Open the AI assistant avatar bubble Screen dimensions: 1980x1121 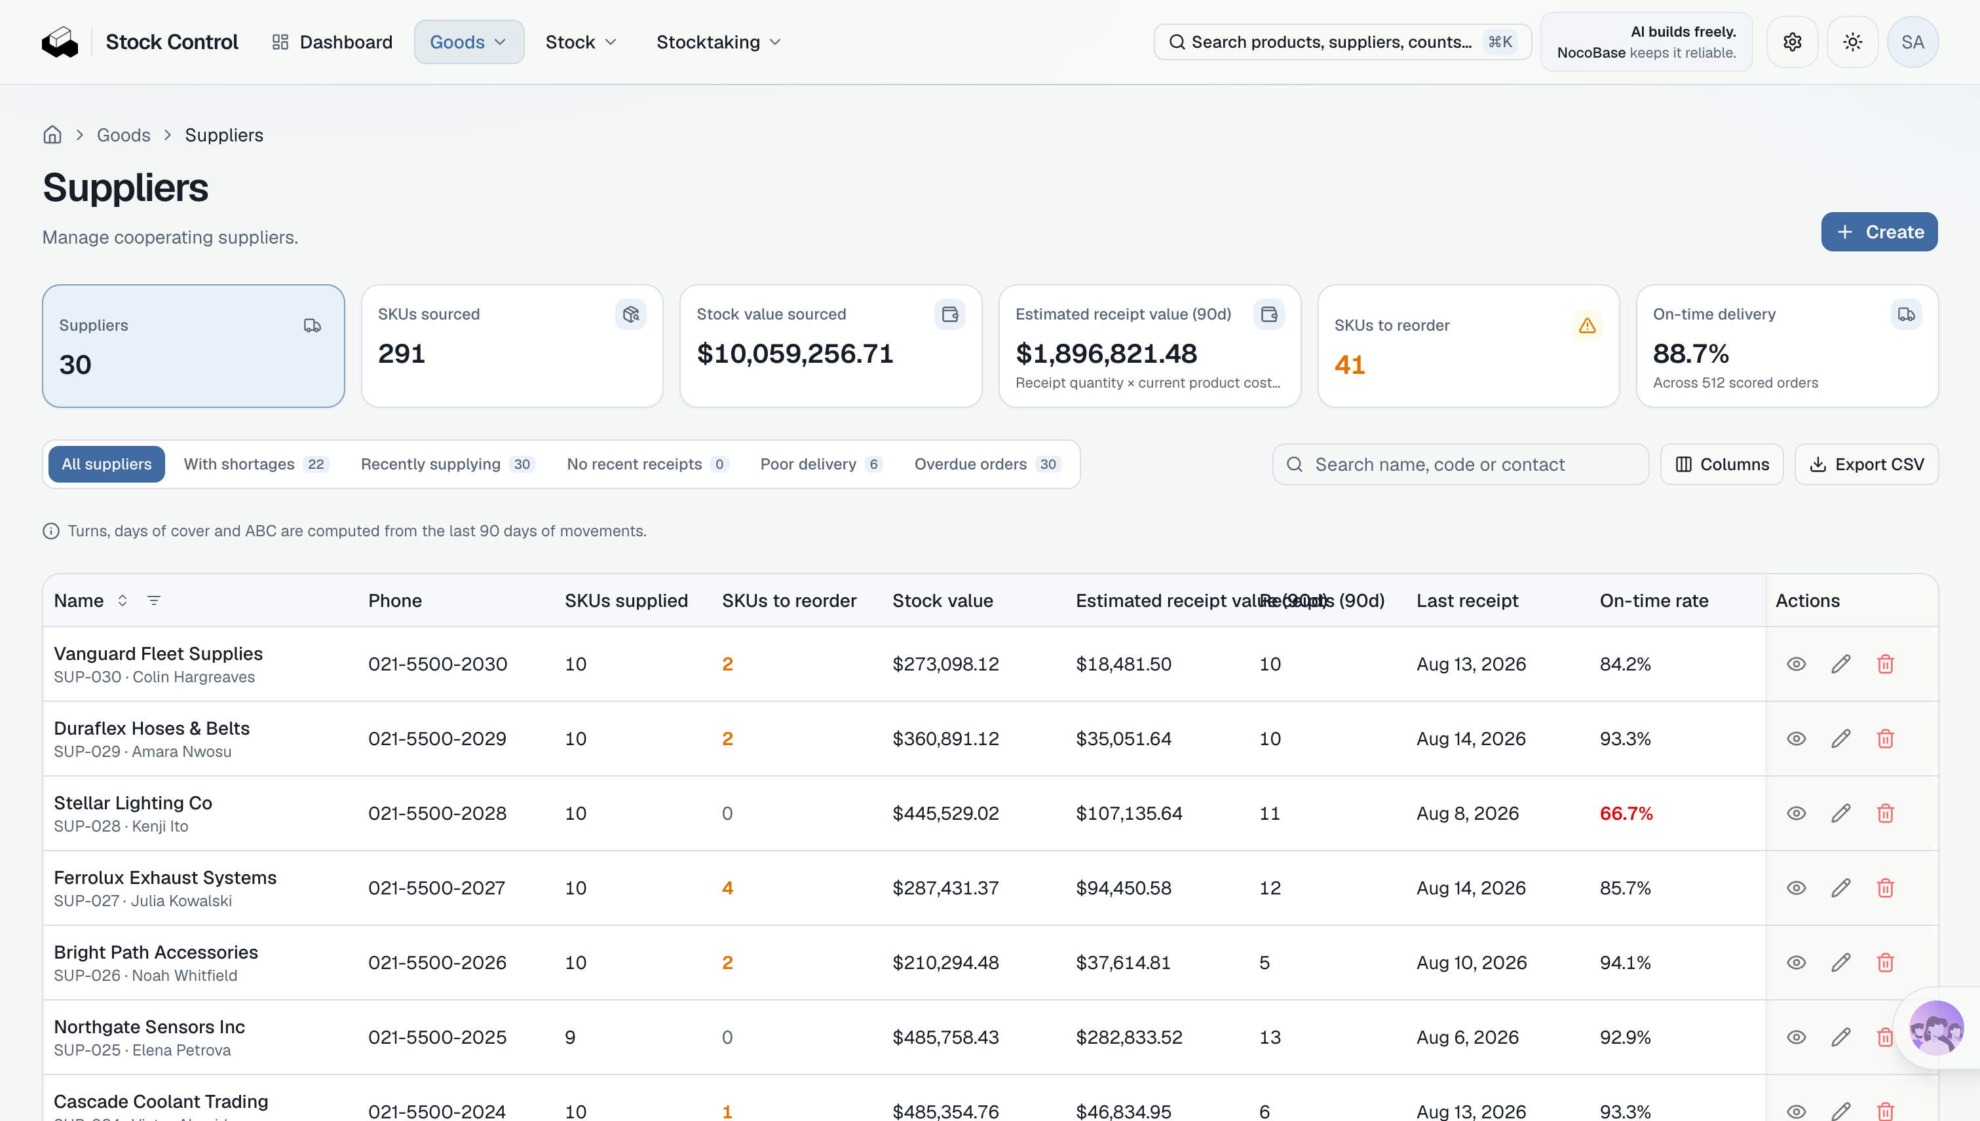pos(1937,1028)
